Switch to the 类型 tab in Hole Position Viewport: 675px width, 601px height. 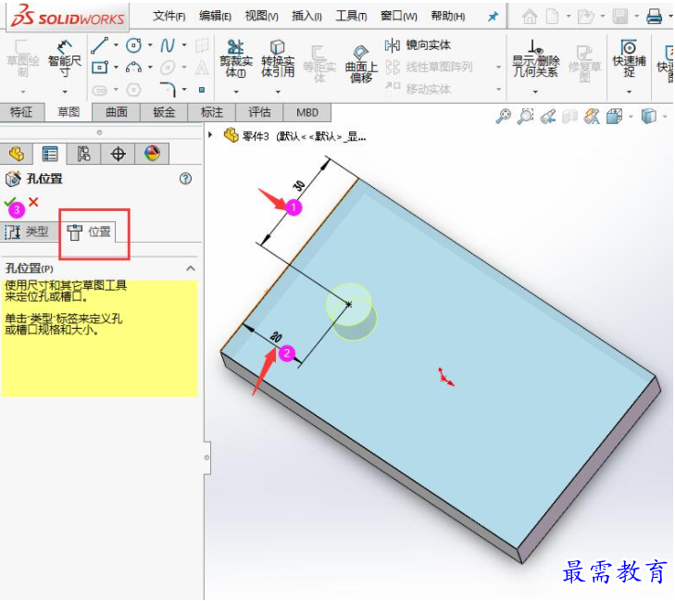point(28,232)
